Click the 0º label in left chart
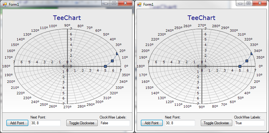The width and height of the screenshot is (269, 133). point(126,66)
